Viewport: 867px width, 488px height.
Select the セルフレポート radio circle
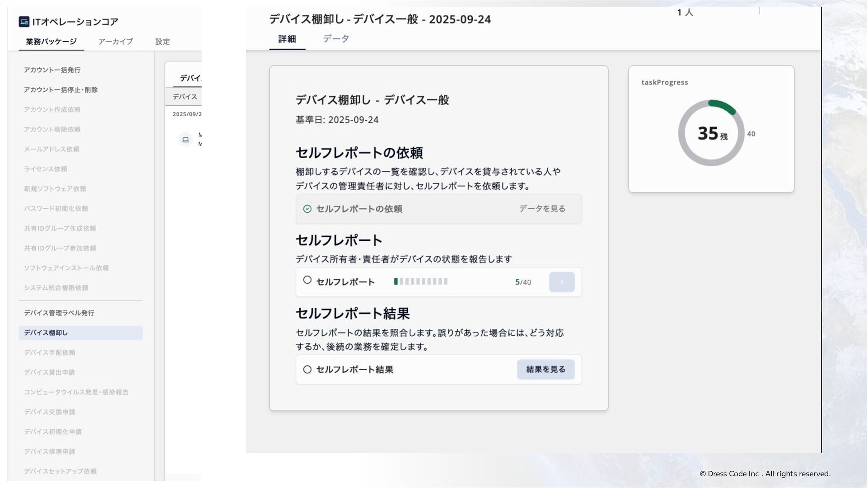(307, 280)
